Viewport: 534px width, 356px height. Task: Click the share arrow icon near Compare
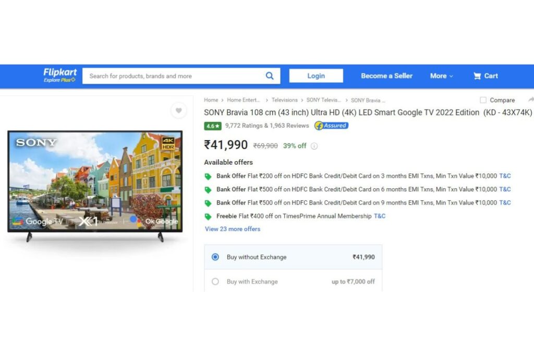coord(530,100)
